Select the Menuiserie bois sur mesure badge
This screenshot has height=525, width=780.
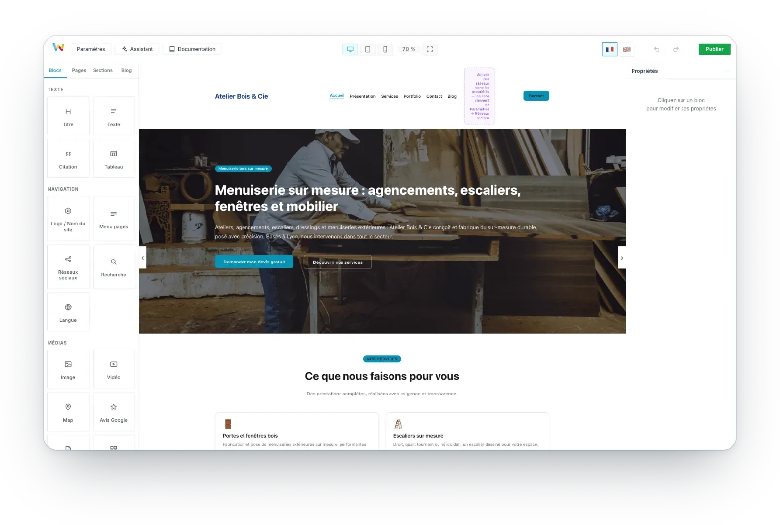click(243, 169)
